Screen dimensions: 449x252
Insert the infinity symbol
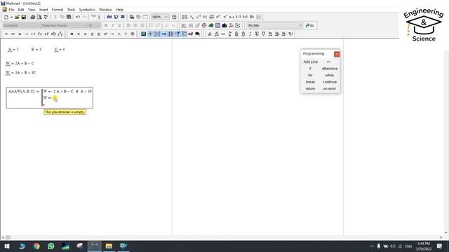[x=223, y=34]
